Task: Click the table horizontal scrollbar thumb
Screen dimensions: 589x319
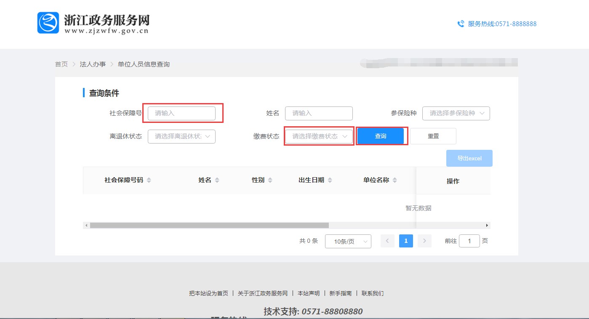Action: coord(209,226)
